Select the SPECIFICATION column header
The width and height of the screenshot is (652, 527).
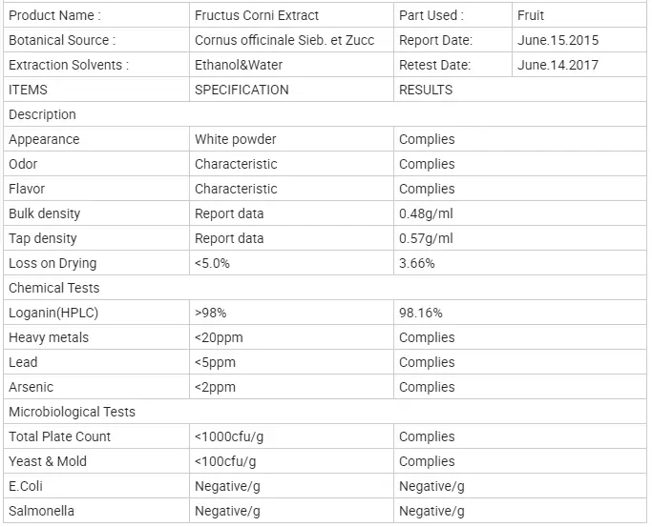point(242,90)
